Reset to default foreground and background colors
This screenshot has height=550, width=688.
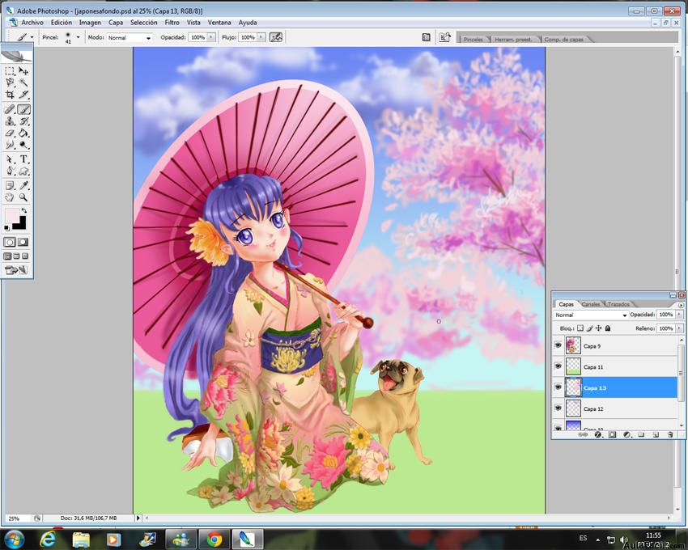point(6,228)
